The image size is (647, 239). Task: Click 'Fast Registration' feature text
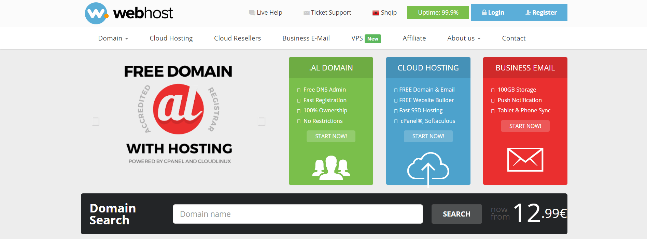(x=325, y=100)
